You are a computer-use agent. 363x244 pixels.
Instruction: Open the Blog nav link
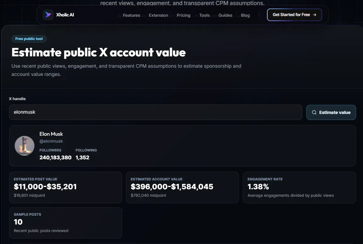click(245, 15)
